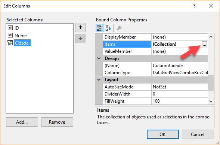Open Items collection editor ellipsis button

tap(204, 44)
